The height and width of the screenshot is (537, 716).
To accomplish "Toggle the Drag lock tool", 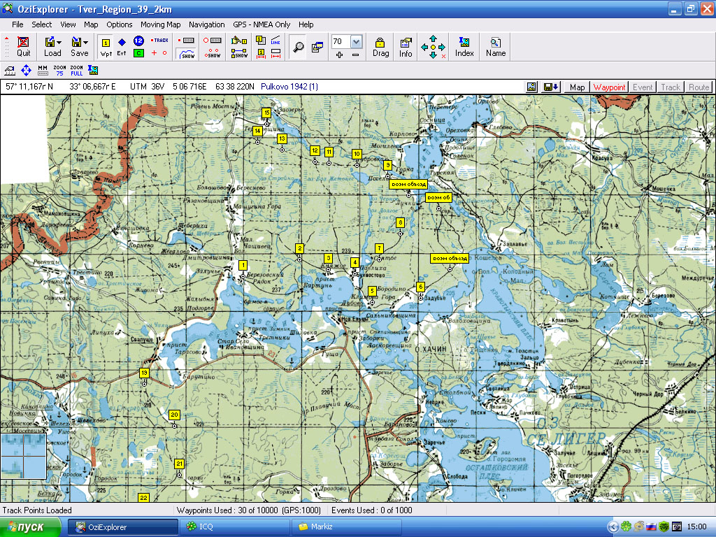I will coord(380,46).
